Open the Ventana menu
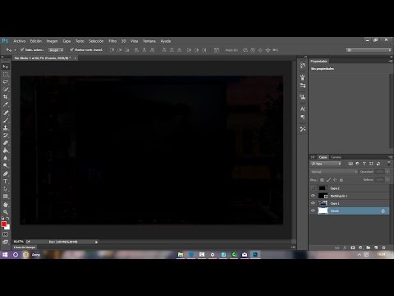The height and width of the screenshot is (296, 394). click(149, 41)
